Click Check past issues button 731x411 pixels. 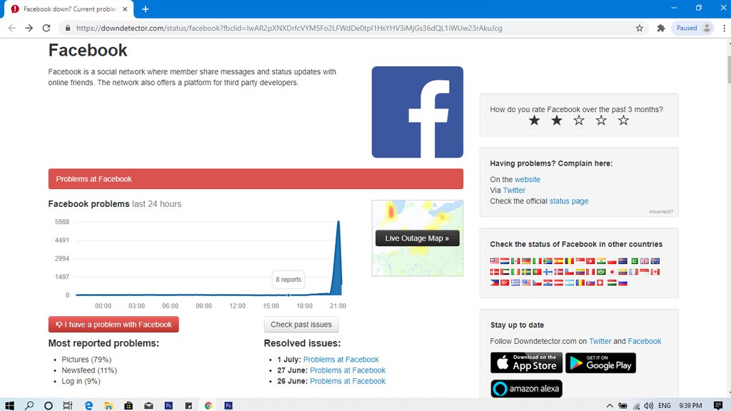[x=301, y=325]
